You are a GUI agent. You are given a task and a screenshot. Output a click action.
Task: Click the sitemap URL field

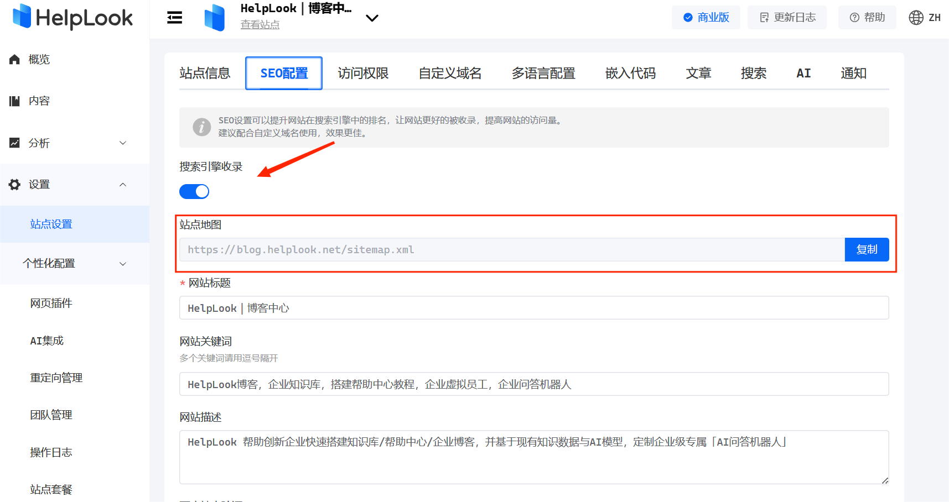pos(512,249)
